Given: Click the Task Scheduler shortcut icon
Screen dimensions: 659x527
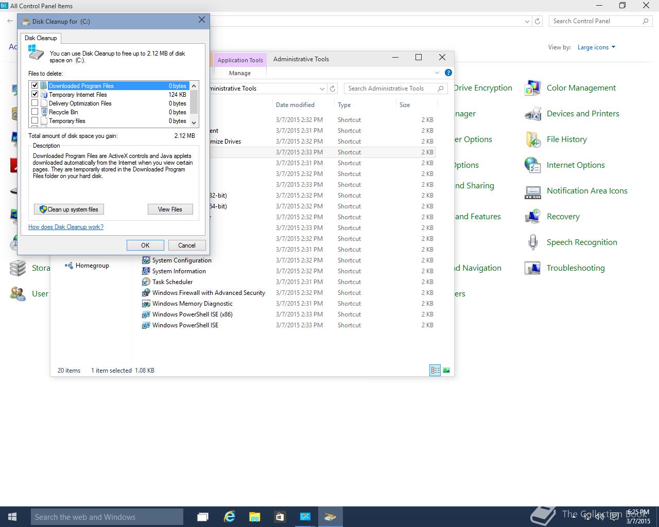Looking at the screenshot, I should [146, 282].
